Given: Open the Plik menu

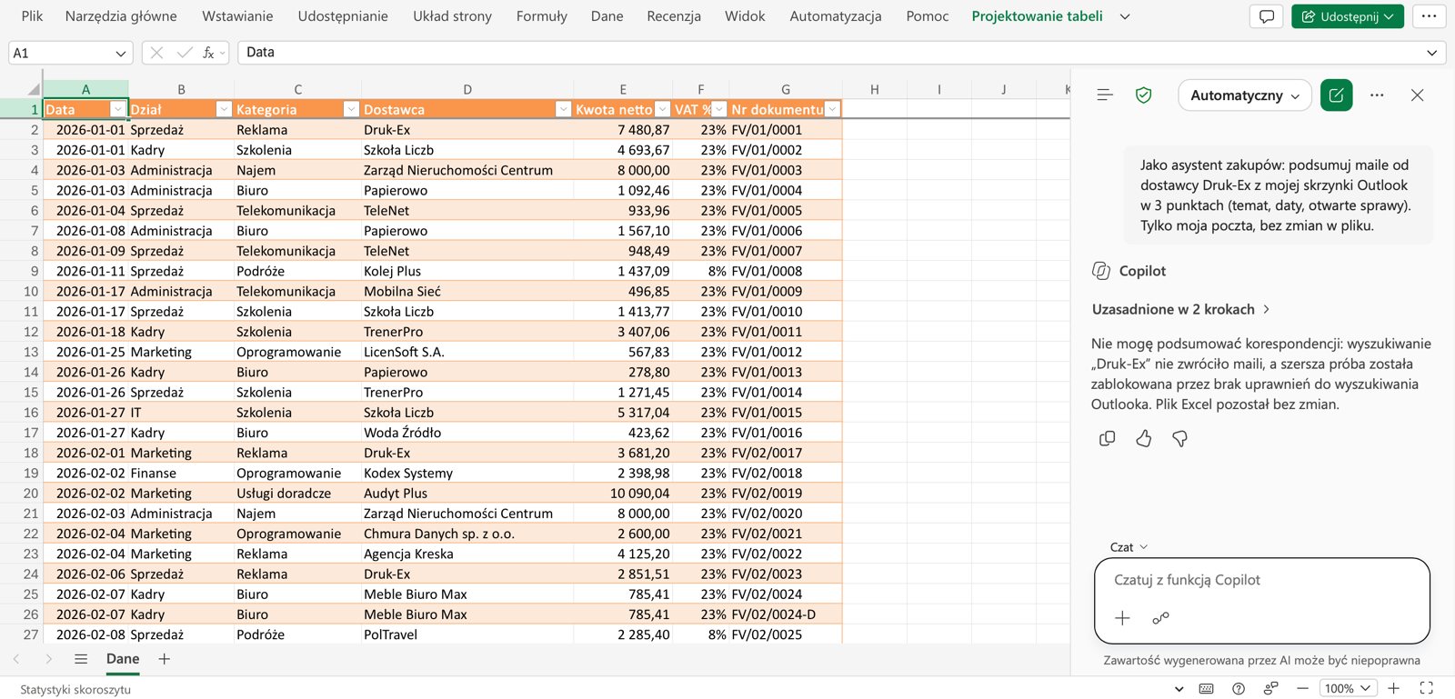Looking at the screenshot, I should (32, 16).
